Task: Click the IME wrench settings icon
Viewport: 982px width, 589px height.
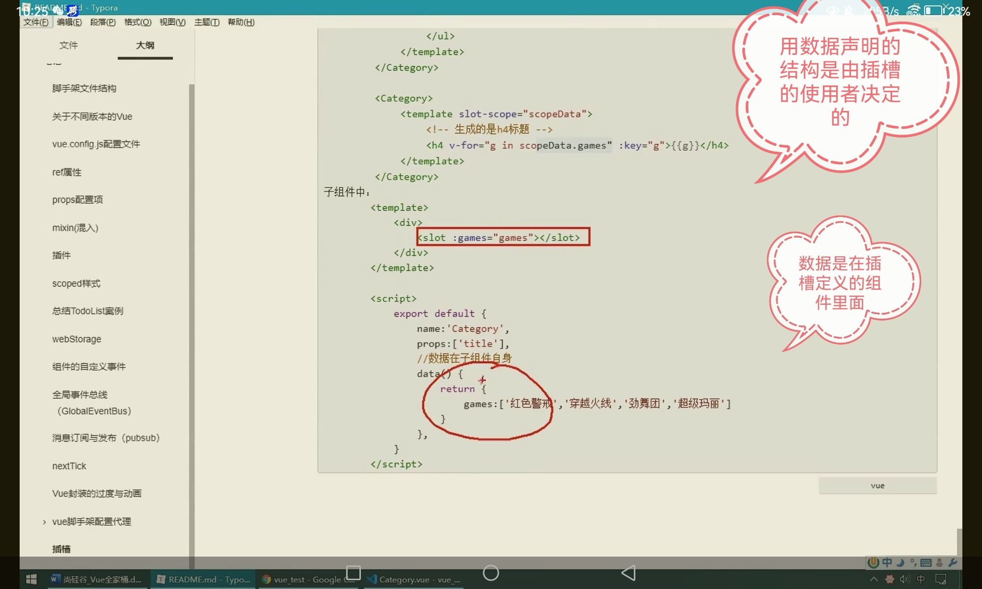Action: 953,562
